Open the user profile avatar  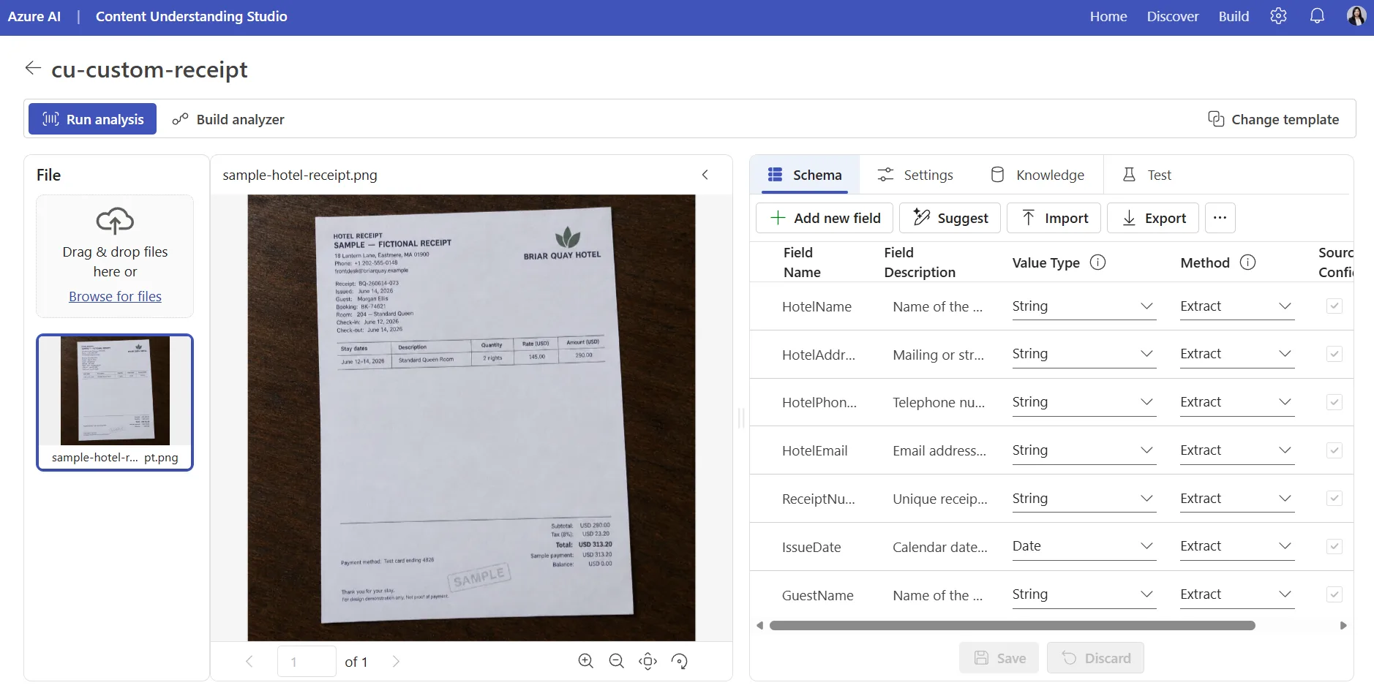(1356, 16)
